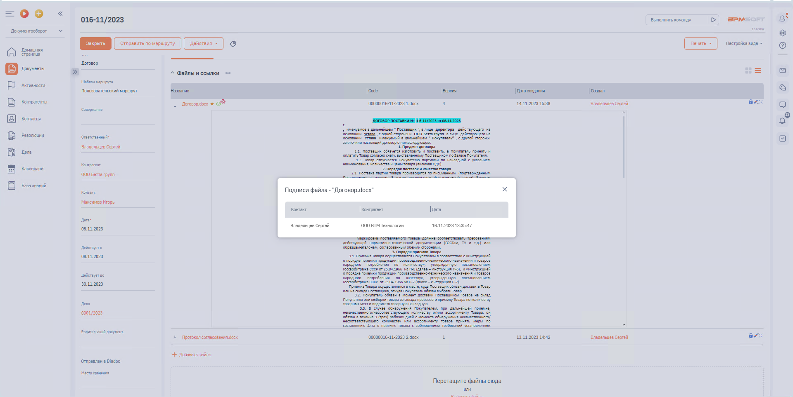
Task: Click red Diadoc send icon on Договор.docx
Action: click(x=223, y=101)
